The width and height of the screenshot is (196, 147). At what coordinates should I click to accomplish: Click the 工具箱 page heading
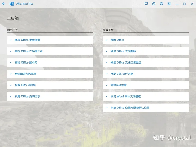[x=13, y=18]
